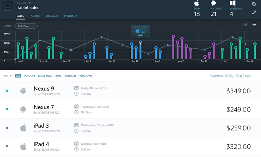Screen dimensions: 261x157
Task: Click the refresh icon
Action: [x=254, y=4]
